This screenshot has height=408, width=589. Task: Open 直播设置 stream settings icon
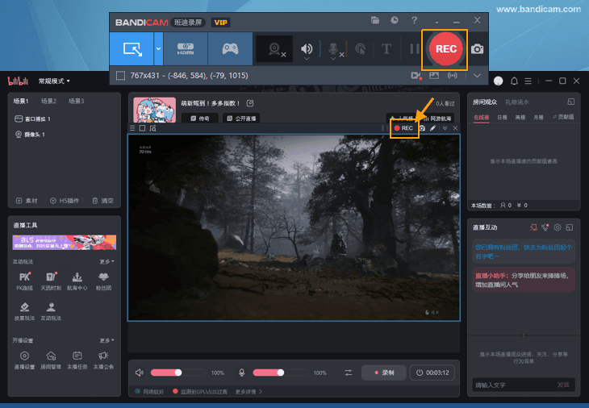coord(25,359)
